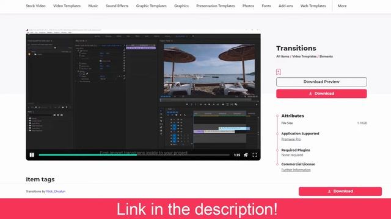The width and height of the screenshot is (391, 219).
Task: Visit author Nick_Chvalun's profile
Action: coord(56,192)
